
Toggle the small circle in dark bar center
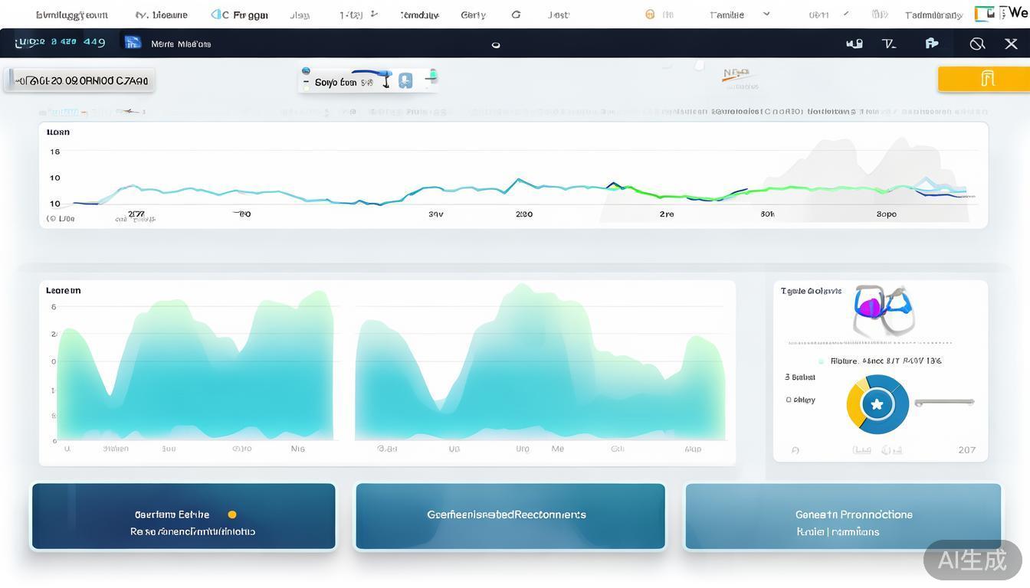pyautogui.click(x=496, y=45)
